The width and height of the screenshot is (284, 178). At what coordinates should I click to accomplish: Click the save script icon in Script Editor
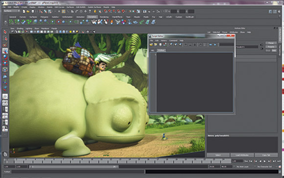[160, 45]
